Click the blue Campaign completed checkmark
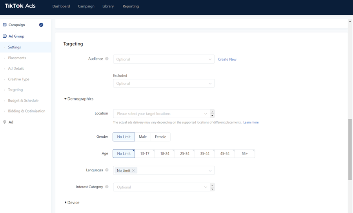This screenshot has height=213, width=353. click(41, 25)
